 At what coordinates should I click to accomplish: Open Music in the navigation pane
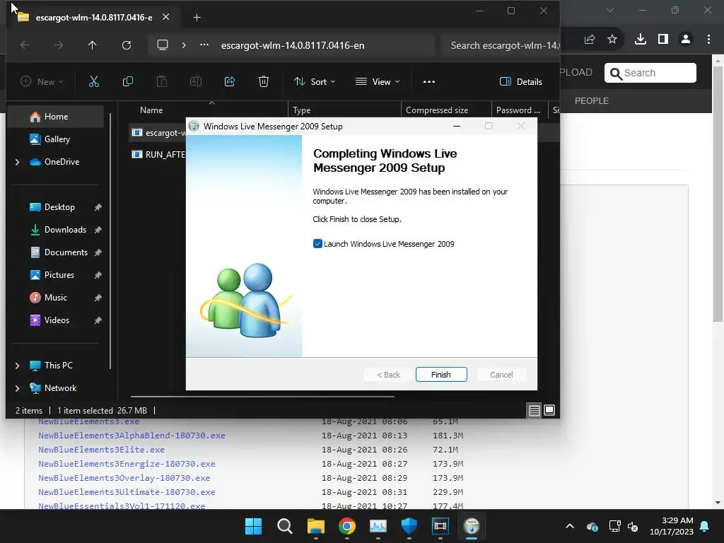tap(56, 298)
